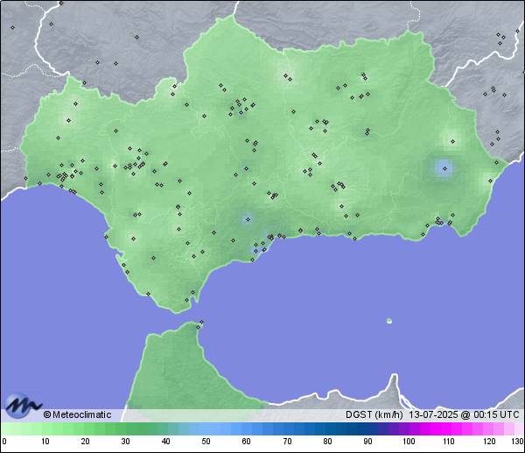Screen dimensions: 525x453
Task: Click the 120 value on the scale
Action: [x=489, y=442]
